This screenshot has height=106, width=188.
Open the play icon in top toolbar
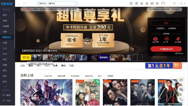coord(131,3)
